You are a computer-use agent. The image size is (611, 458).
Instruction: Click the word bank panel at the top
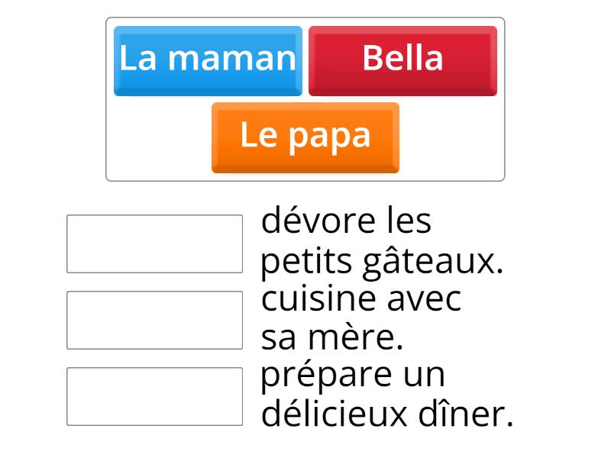(305, 95)
